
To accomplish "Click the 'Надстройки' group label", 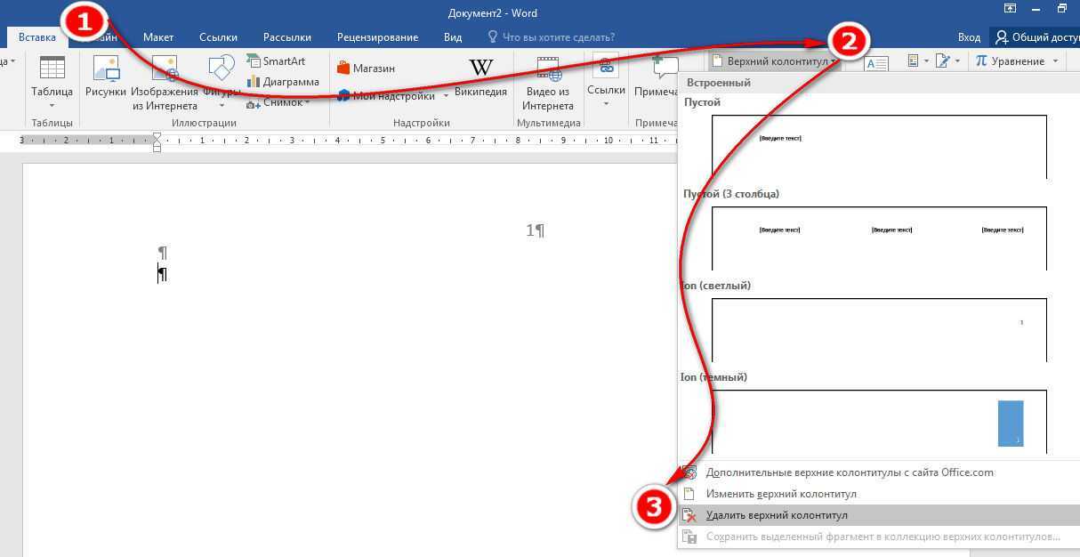I will (422, 123).
